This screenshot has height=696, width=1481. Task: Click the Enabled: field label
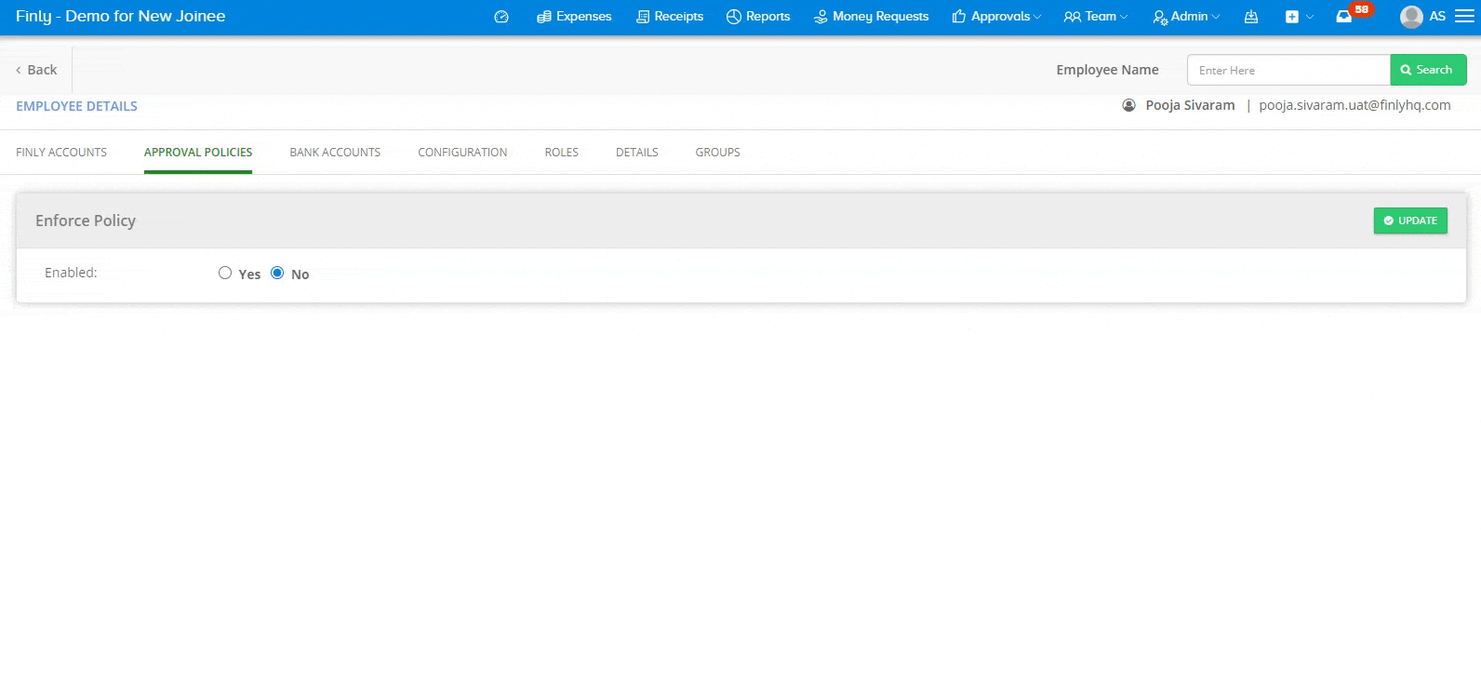71,273
